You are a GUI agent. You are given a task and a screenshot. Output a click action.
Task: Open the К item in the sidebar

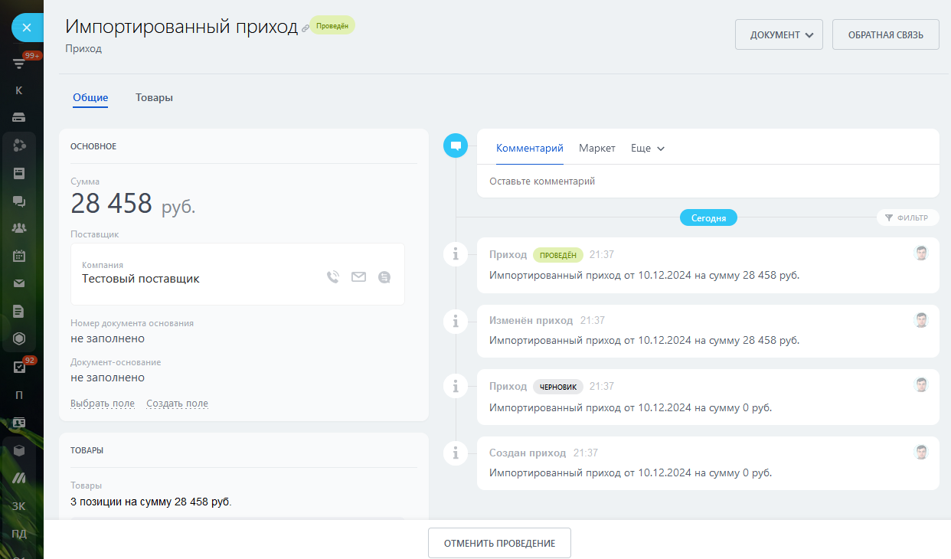click(x=19, y=90)
